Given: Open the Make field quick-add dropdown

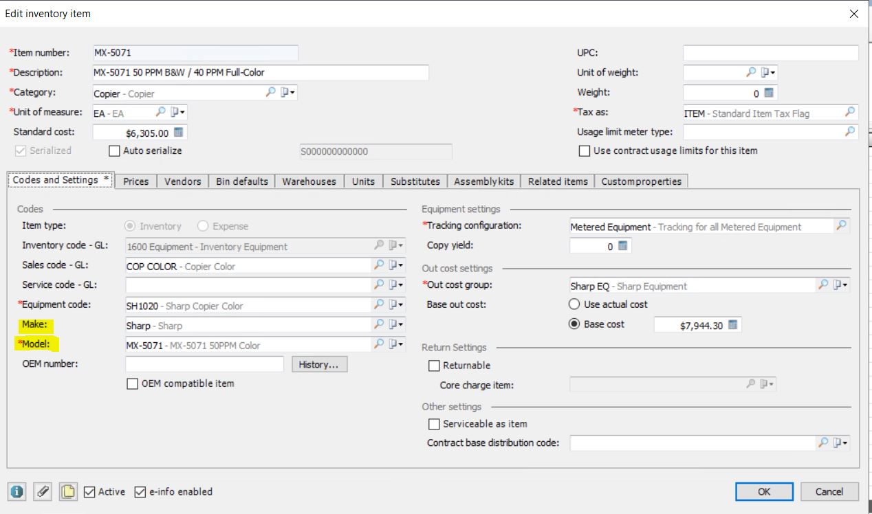Looking at the screenshot, I should click(x=396, y=324).
